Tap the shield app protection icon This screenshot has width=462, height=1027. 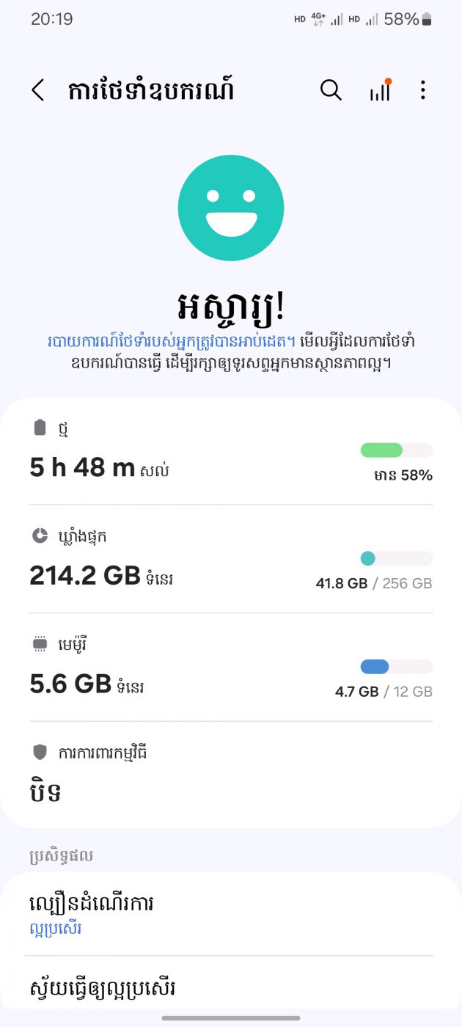(40, 752)
